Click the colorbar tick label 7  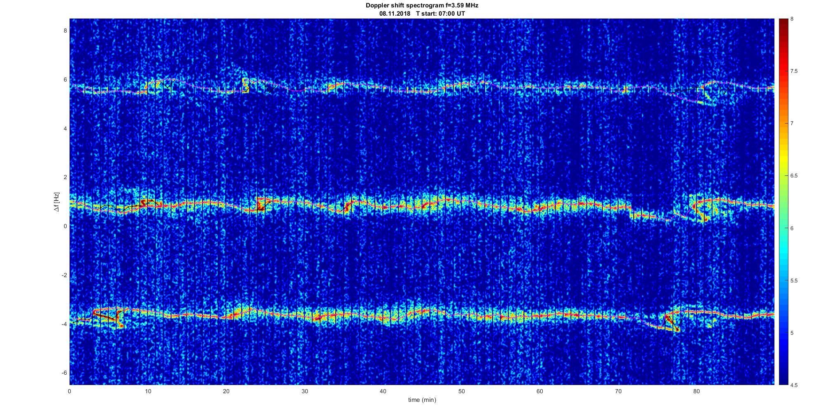pos(792,124)
